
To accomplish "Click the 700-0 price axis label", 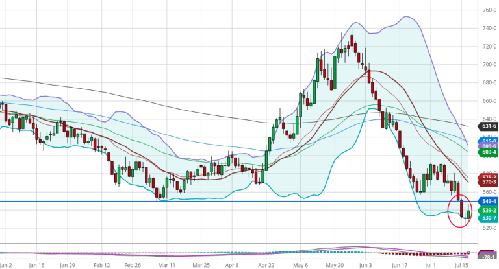I will coord(489,65).
